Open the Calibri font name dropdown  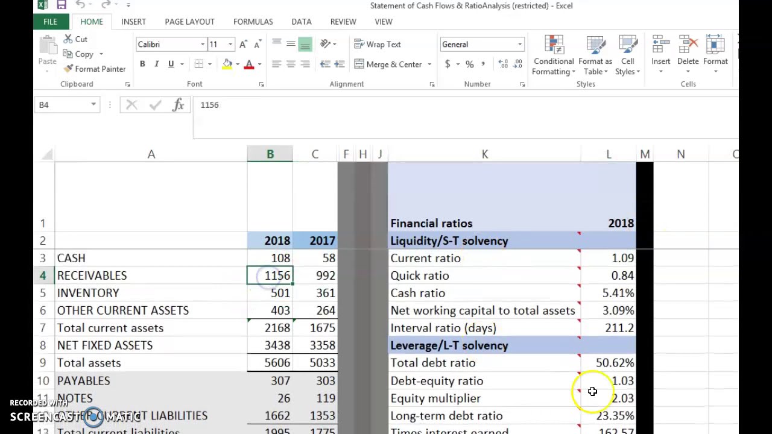203,45
